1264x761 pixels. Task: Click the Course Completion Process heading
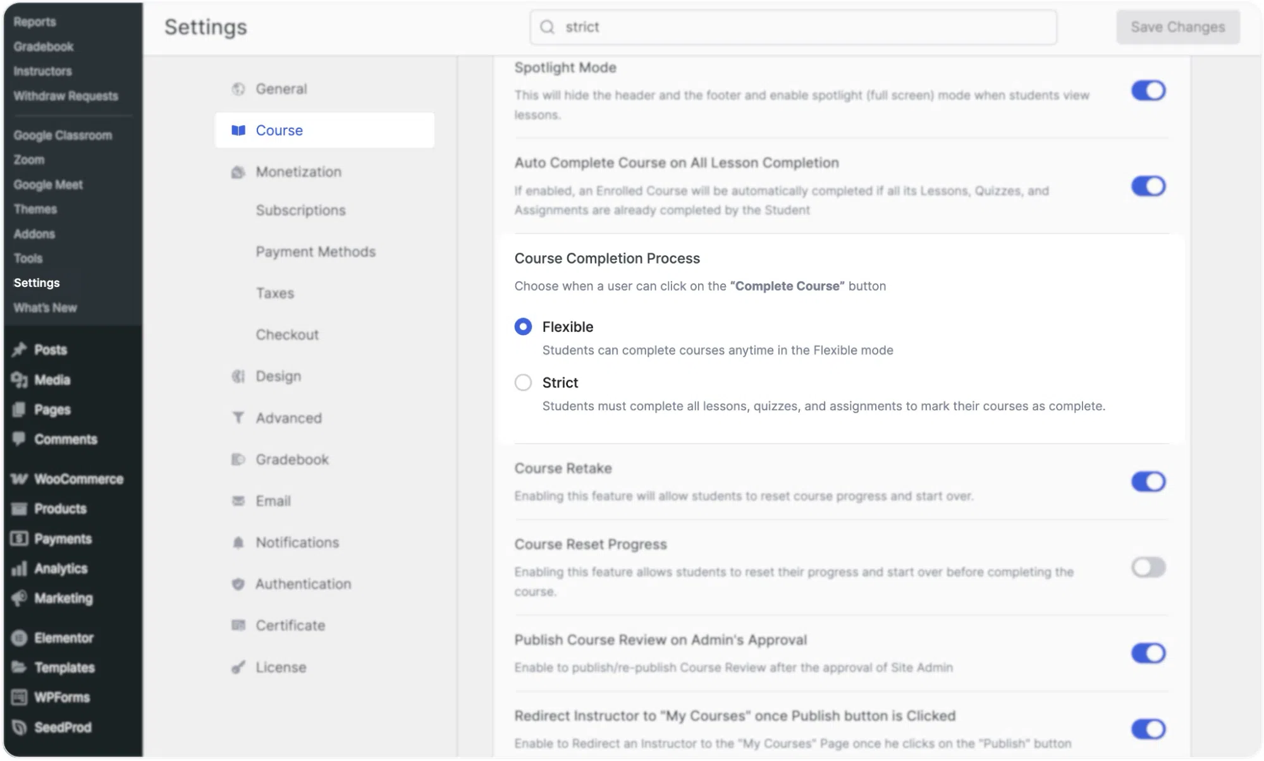tap(607, 259)
